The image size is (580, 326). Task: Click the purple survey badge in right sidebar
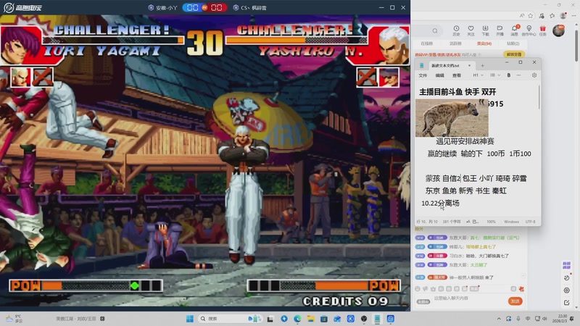click(567, 265)
